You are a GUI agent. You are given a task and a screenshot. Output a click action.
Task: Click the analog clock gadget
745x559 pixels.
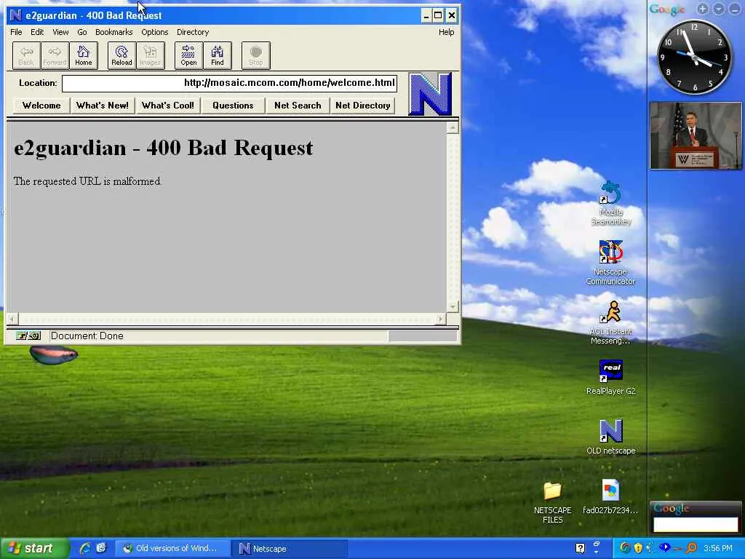coord(694,57)
